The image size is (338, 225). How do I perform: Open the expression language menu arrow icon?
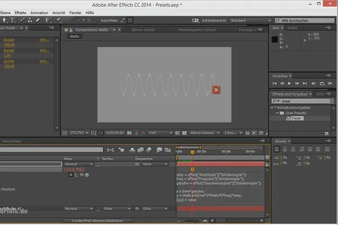point(87,175)
